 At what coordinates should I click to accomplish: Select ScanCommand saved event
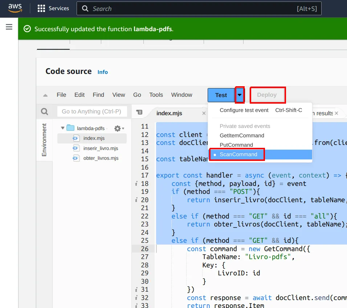[260, 154]
